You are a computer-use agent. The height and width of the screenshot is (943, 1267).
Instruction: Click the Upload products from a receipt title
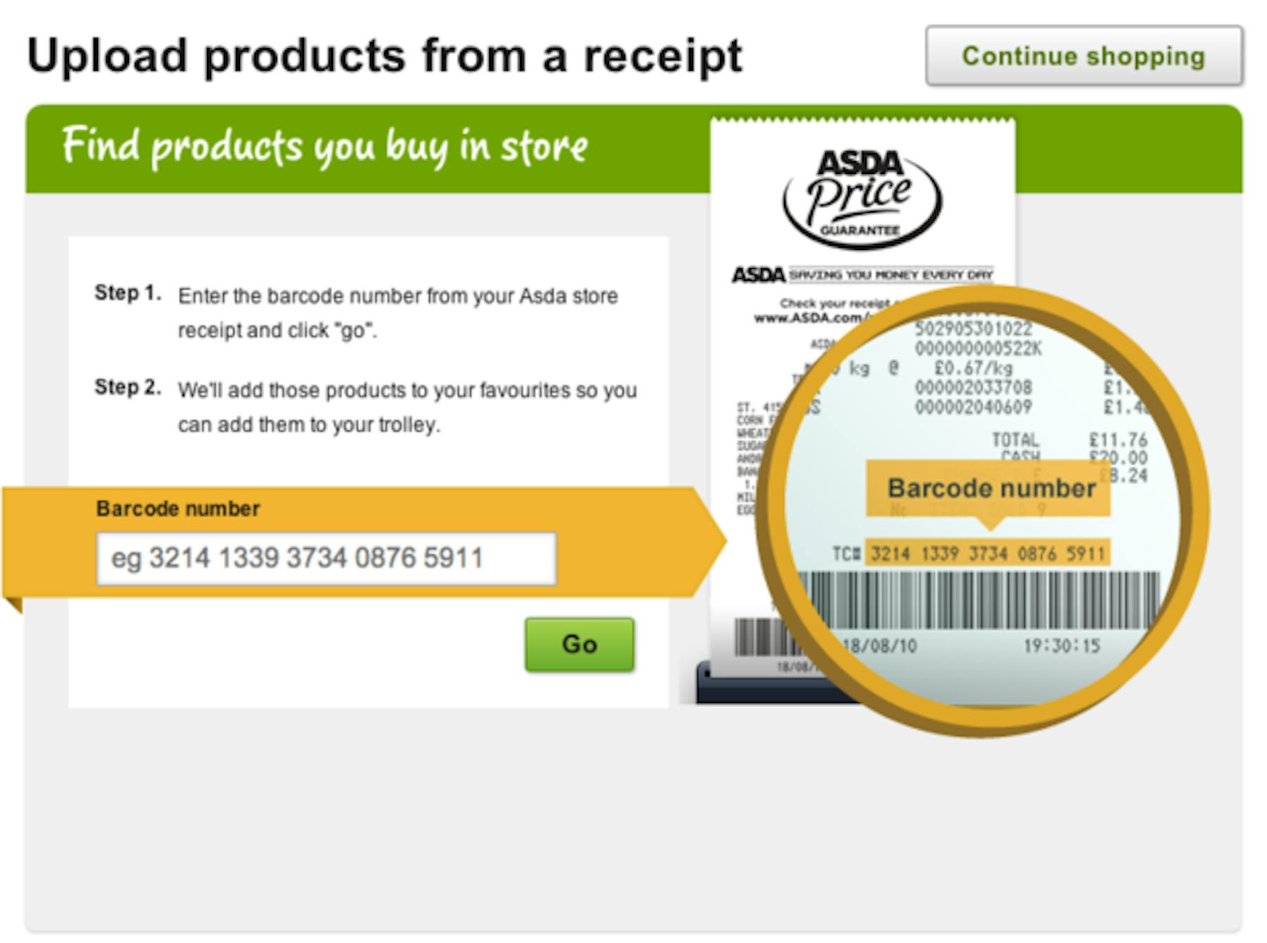point(384,56)
